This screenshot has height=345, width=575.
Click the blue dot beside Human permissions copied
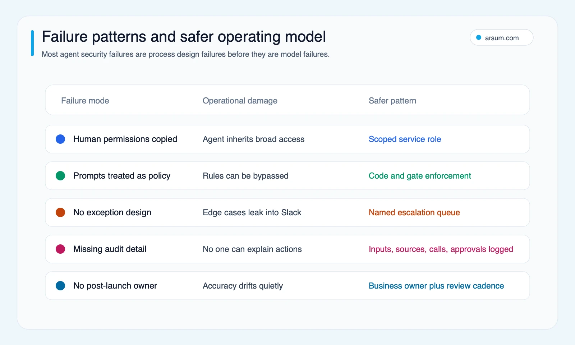click(x=60, y=139)
